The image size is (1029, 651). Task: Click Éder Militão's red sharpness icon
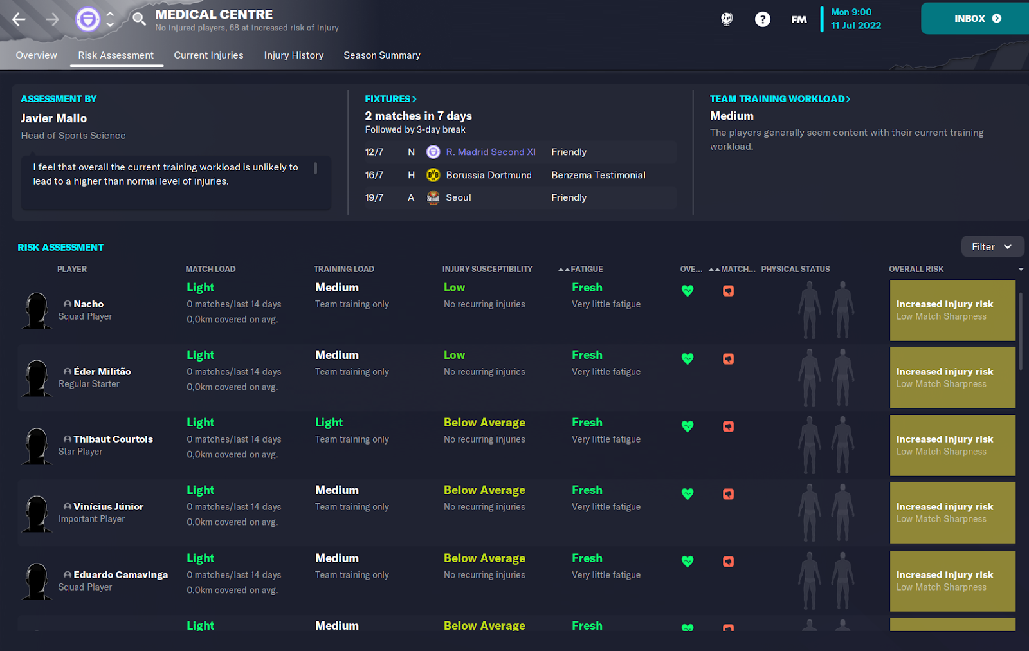pyautogui.click(x=728, y=359)
